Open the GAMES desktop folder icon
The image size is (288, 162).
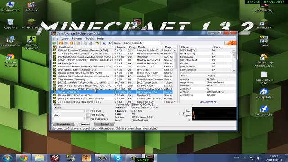coord(31,7)
